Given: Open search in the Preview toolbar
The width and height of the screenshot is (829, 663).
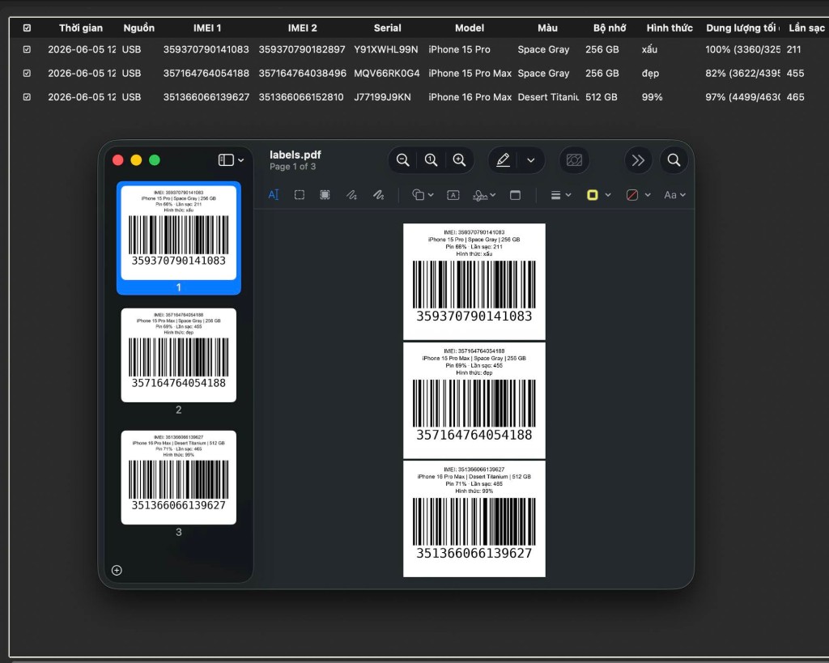Looking at the screenshot, I should [674, 160].
